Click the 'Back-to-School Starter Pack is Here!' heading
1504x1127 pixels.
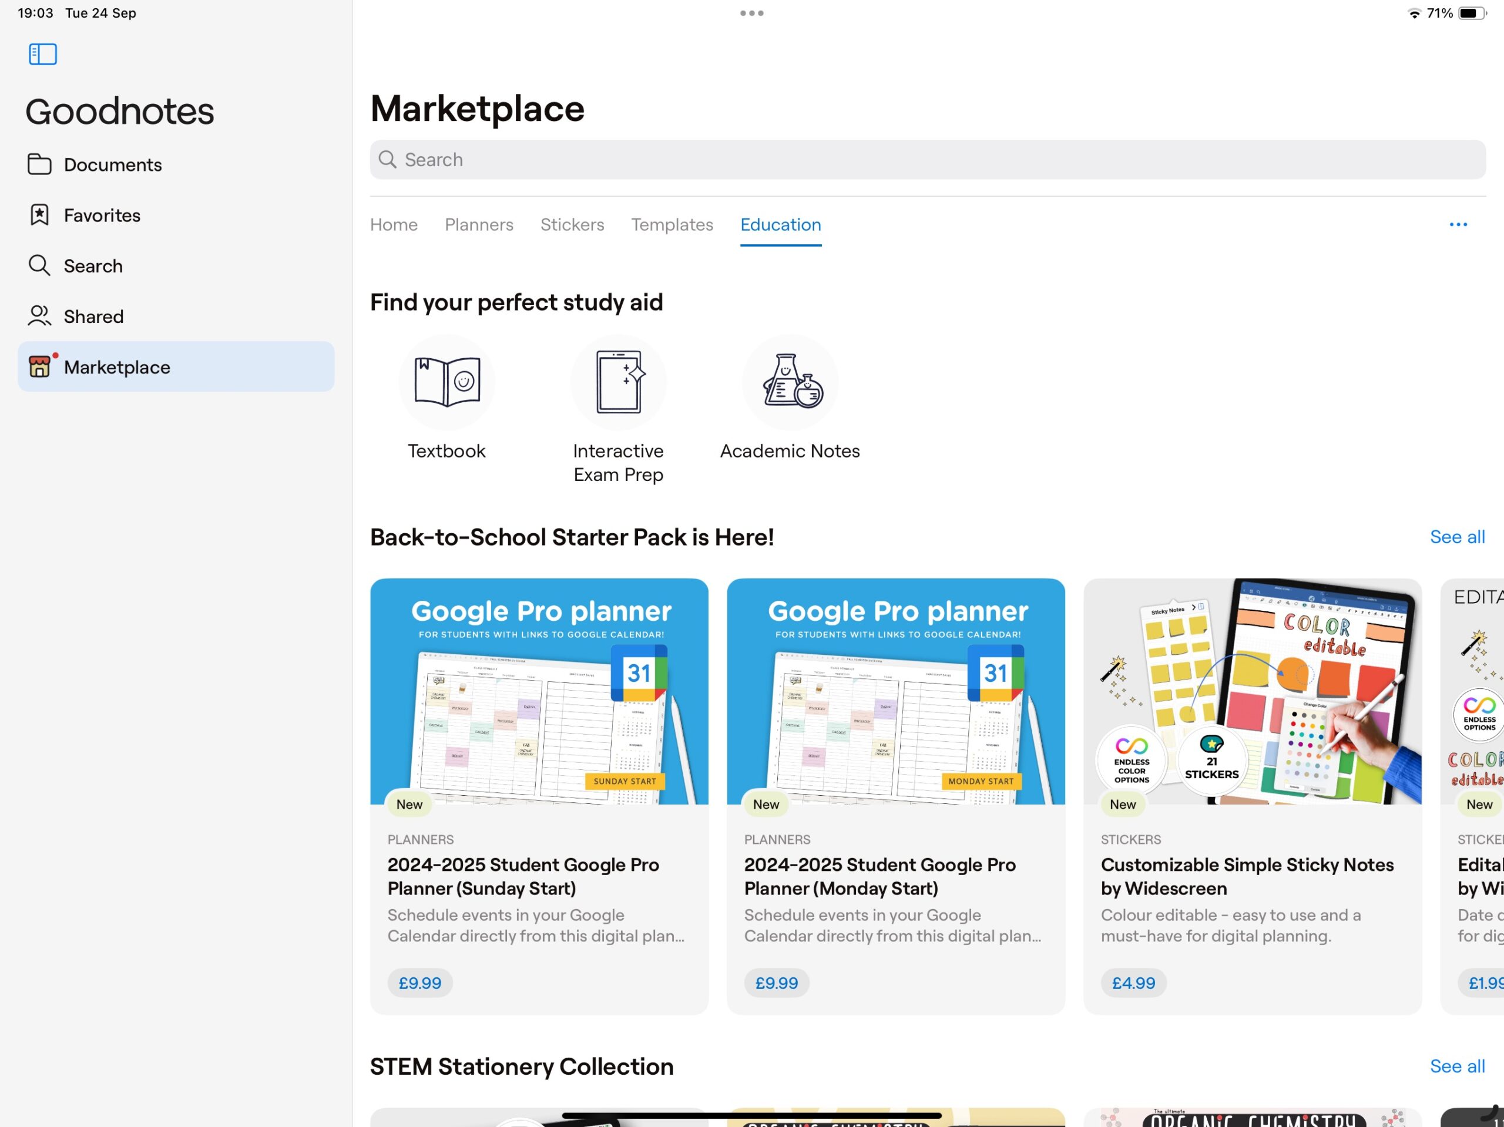pyautogui.click(x=572, y=537)
